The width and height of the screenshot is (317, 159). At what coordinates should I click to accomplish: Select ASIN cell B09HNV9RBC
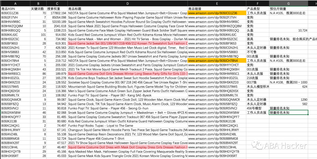click(x=15, y=22)
